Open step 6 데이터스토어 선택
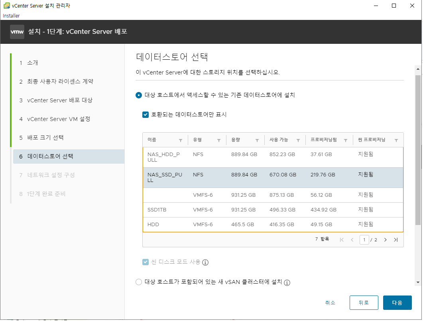Image resolution: width=423 pixels, height=321 pixels. pos(69,157)
